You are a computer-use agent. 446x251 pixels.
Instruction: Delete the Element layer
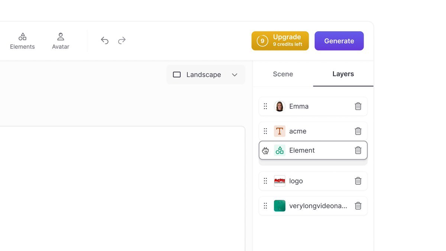[x=358, y=150]
